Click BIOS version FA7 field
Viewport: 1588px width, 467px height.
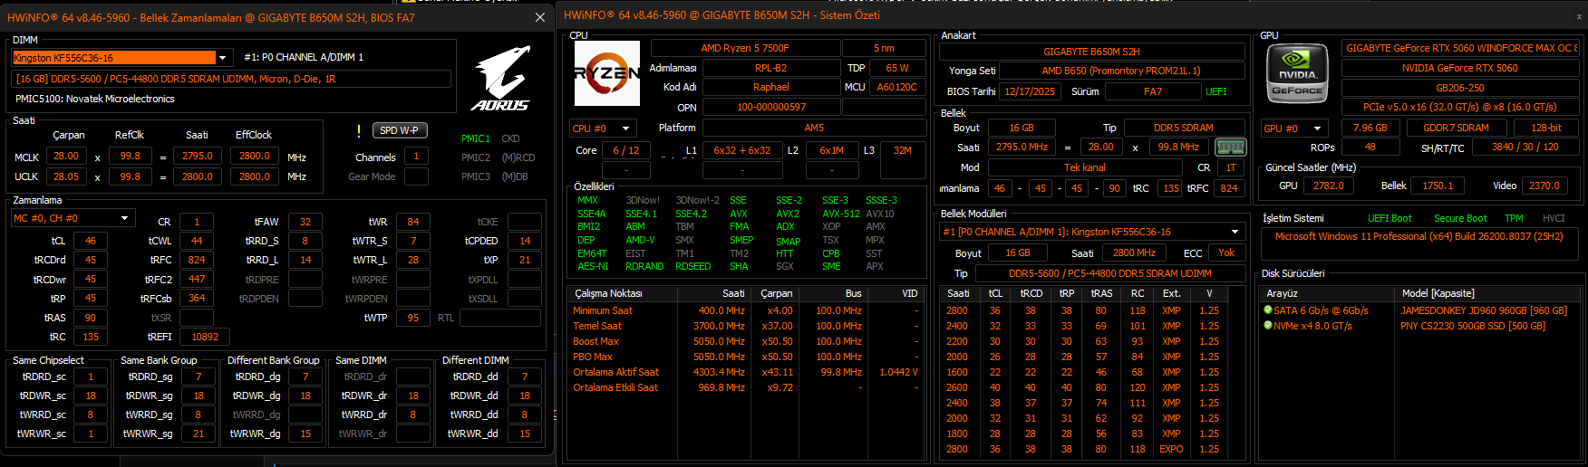(1153, 91)
